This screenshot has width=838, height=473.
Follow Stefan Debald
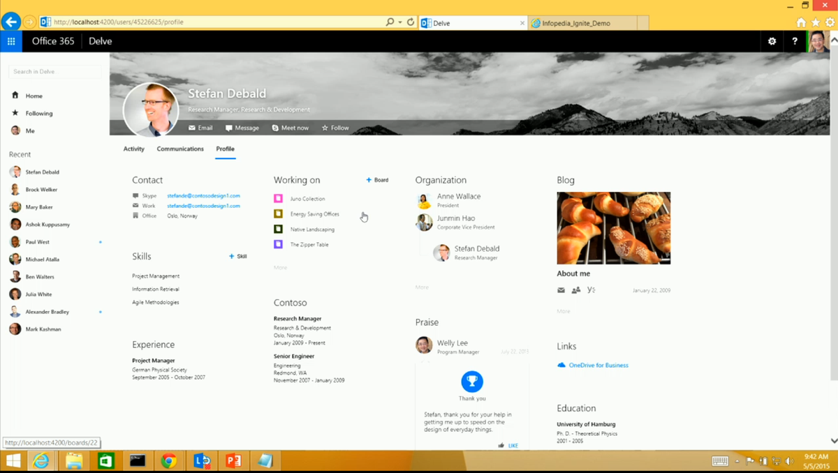tap(335, 128)
